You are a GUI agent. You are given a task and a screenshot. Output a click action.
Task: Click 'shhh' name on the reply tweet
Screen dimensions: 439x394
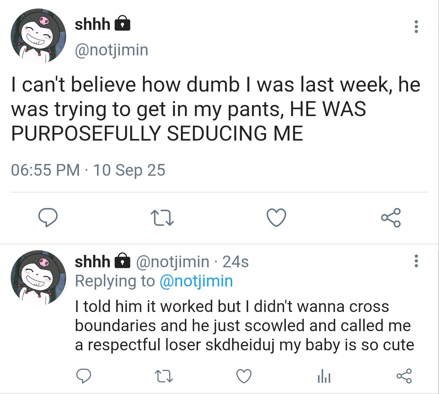pos(92,262)
